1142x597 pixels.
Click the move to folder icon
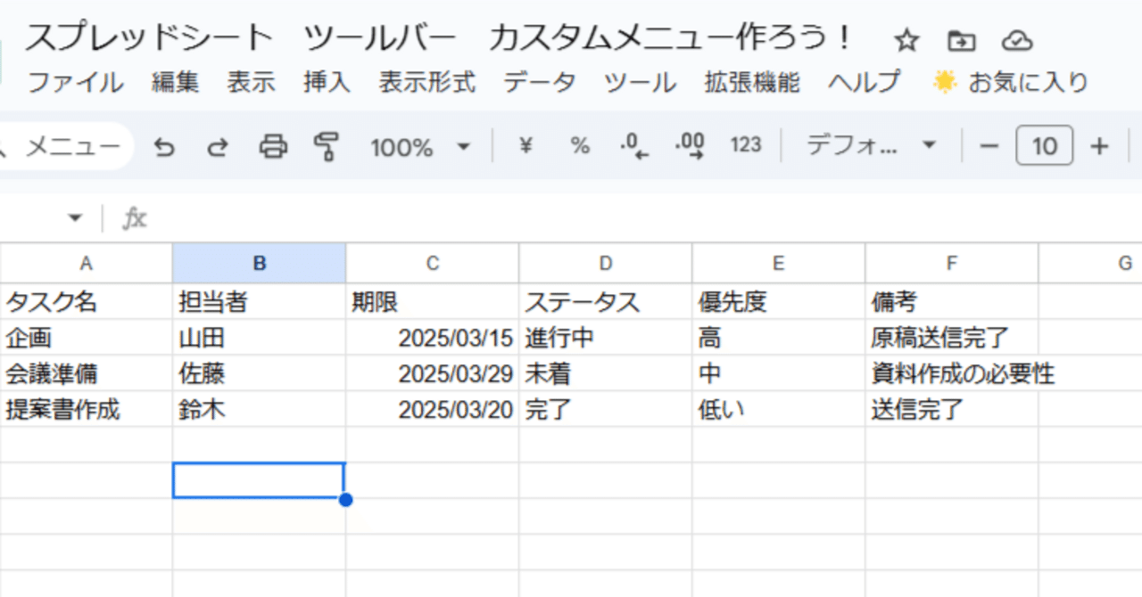pos(961,40)
